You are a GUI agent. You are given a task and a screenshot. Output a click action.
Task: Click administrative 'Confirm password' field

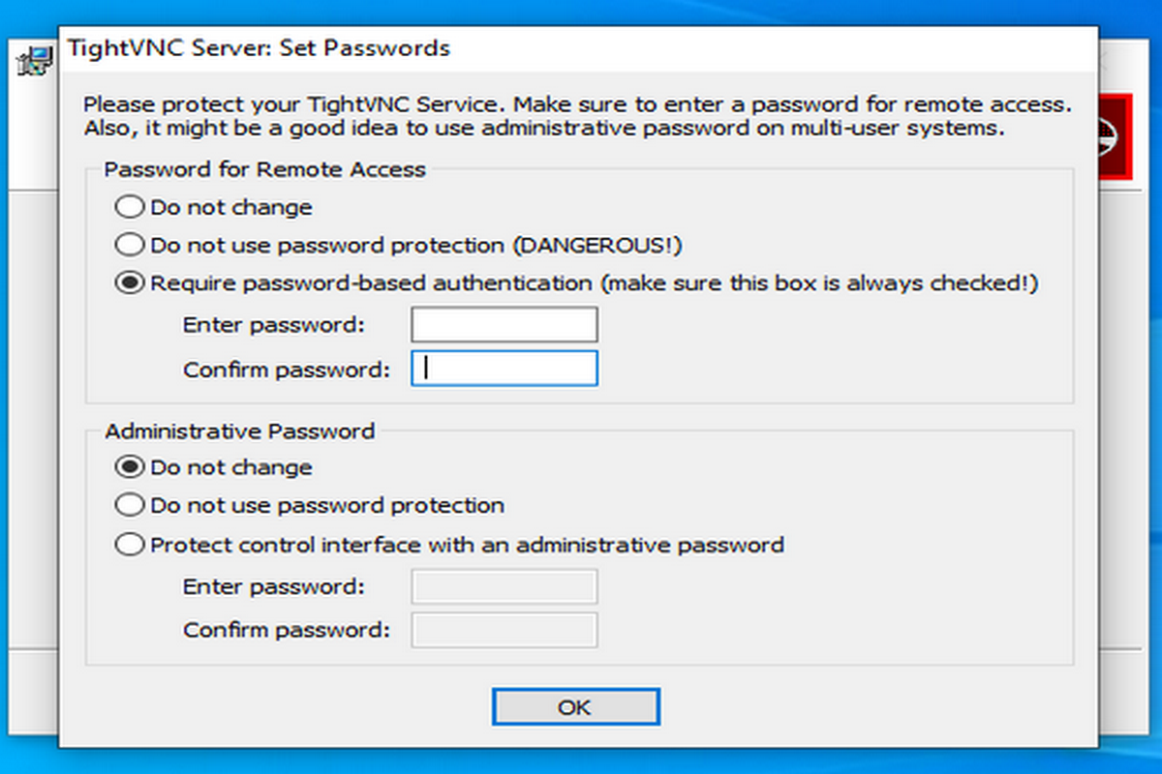pos(504,630)
